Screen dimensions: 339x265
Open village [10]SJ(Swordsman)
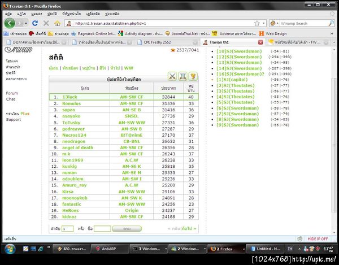tap(239, 51)
